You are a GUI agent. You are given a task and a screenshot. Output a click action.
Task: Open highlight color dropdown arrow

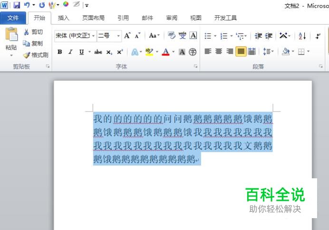pos(157,52)
